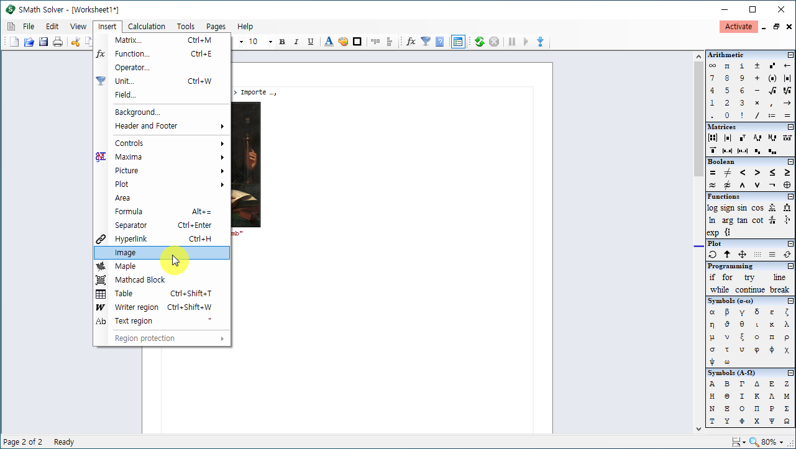This screenshot has height=449, width=796.
Task: Insert a Table from the menu
Action: 162,294
